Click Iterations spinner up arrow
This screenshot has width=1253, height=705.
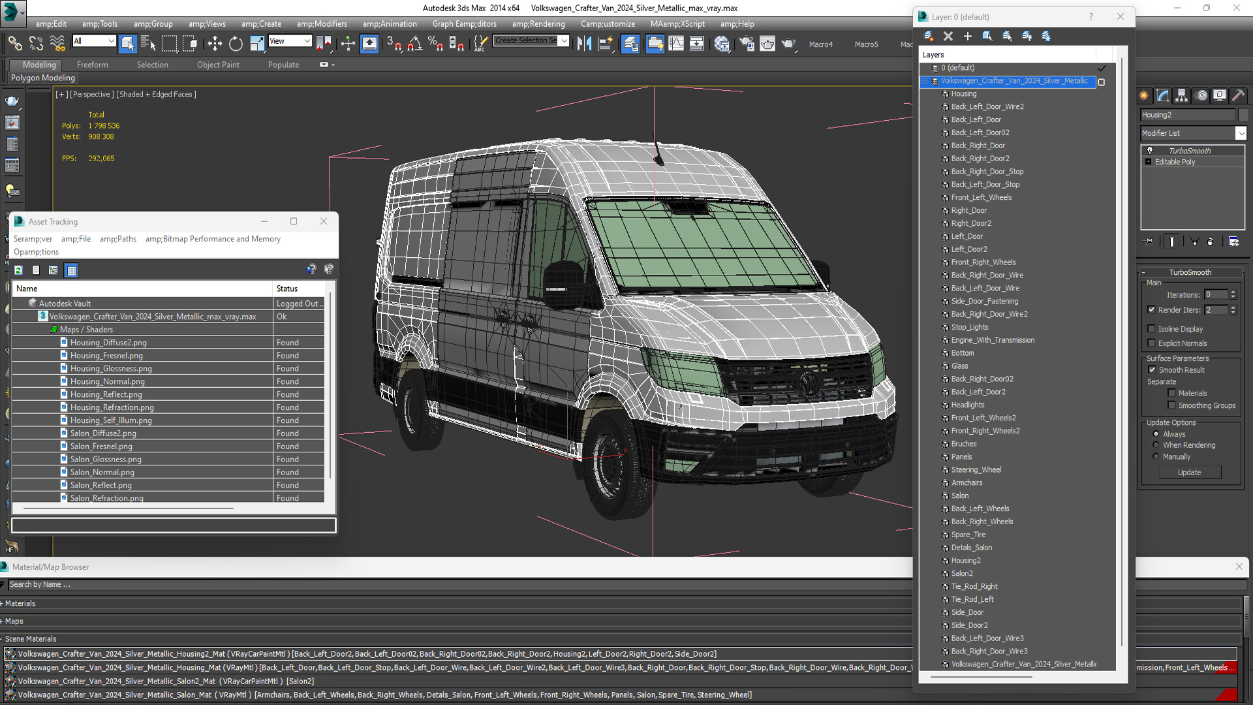pyautogui.click(x=1233, y=292)
